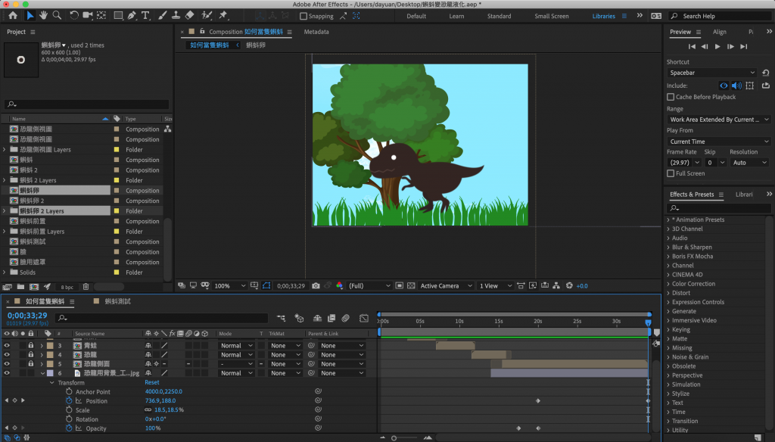
Task: Reset the Transform properties
Action: (152, 383)
